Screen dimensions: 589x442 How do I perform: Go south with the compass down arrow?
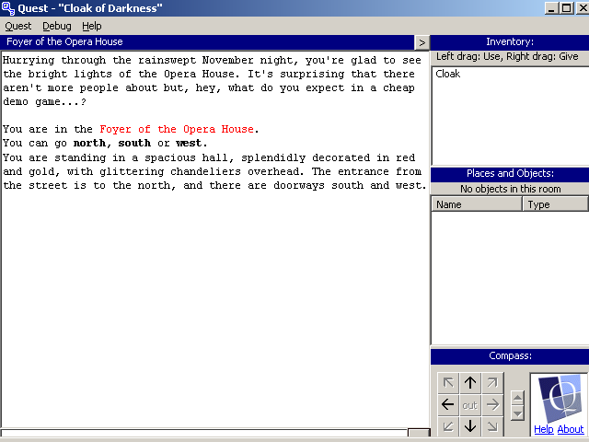pyautogui.click(x=470, y=425)
